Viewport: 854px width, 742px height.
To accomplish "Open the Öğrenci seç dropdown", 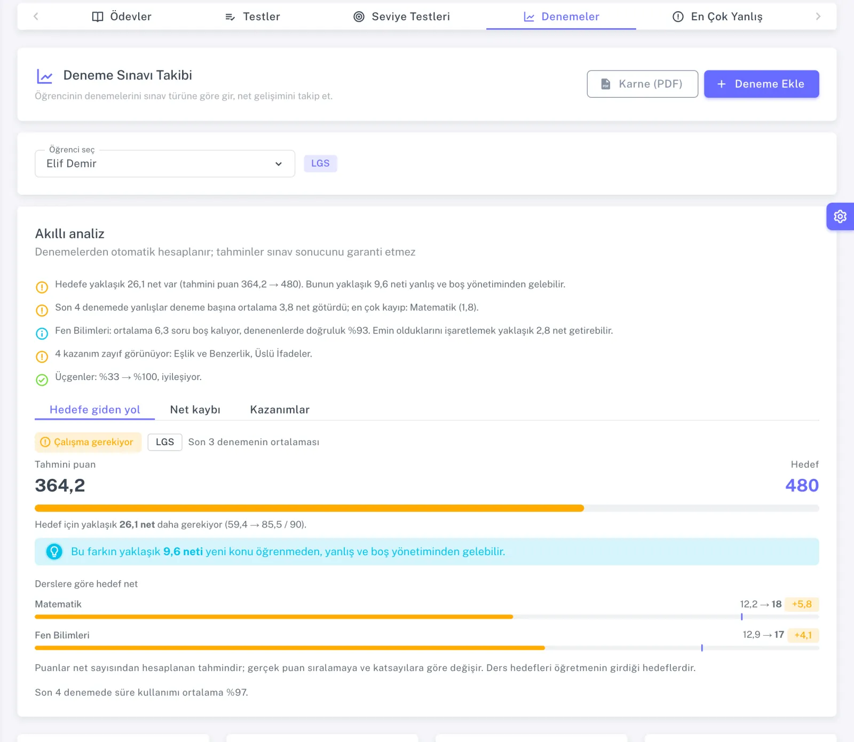I will (165, 163).
